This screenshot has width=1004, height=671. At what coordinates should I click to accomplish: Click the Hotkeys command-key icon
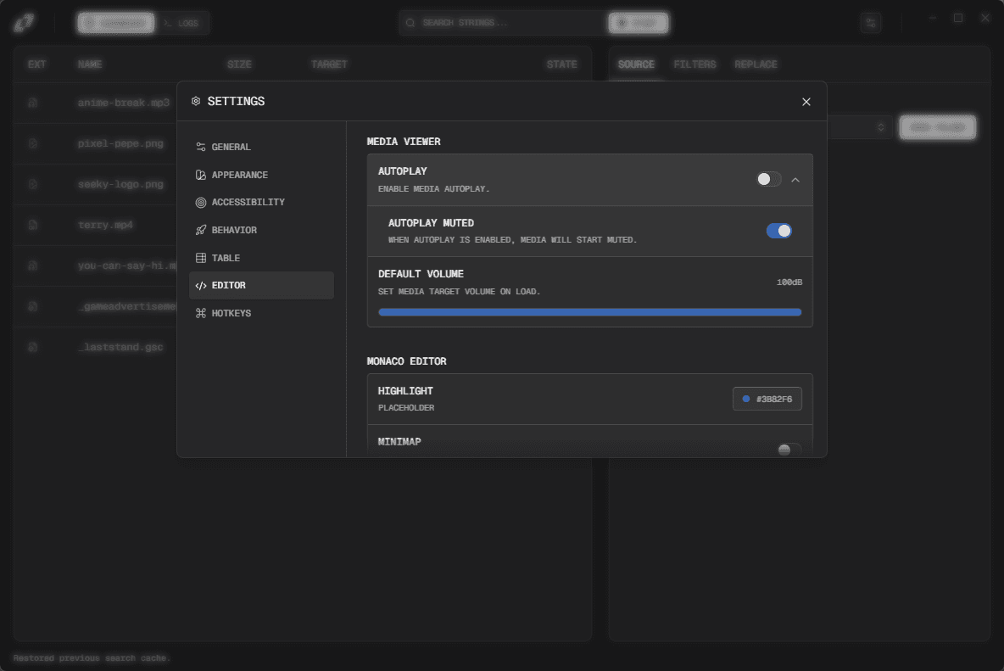[x=201, y=313]
